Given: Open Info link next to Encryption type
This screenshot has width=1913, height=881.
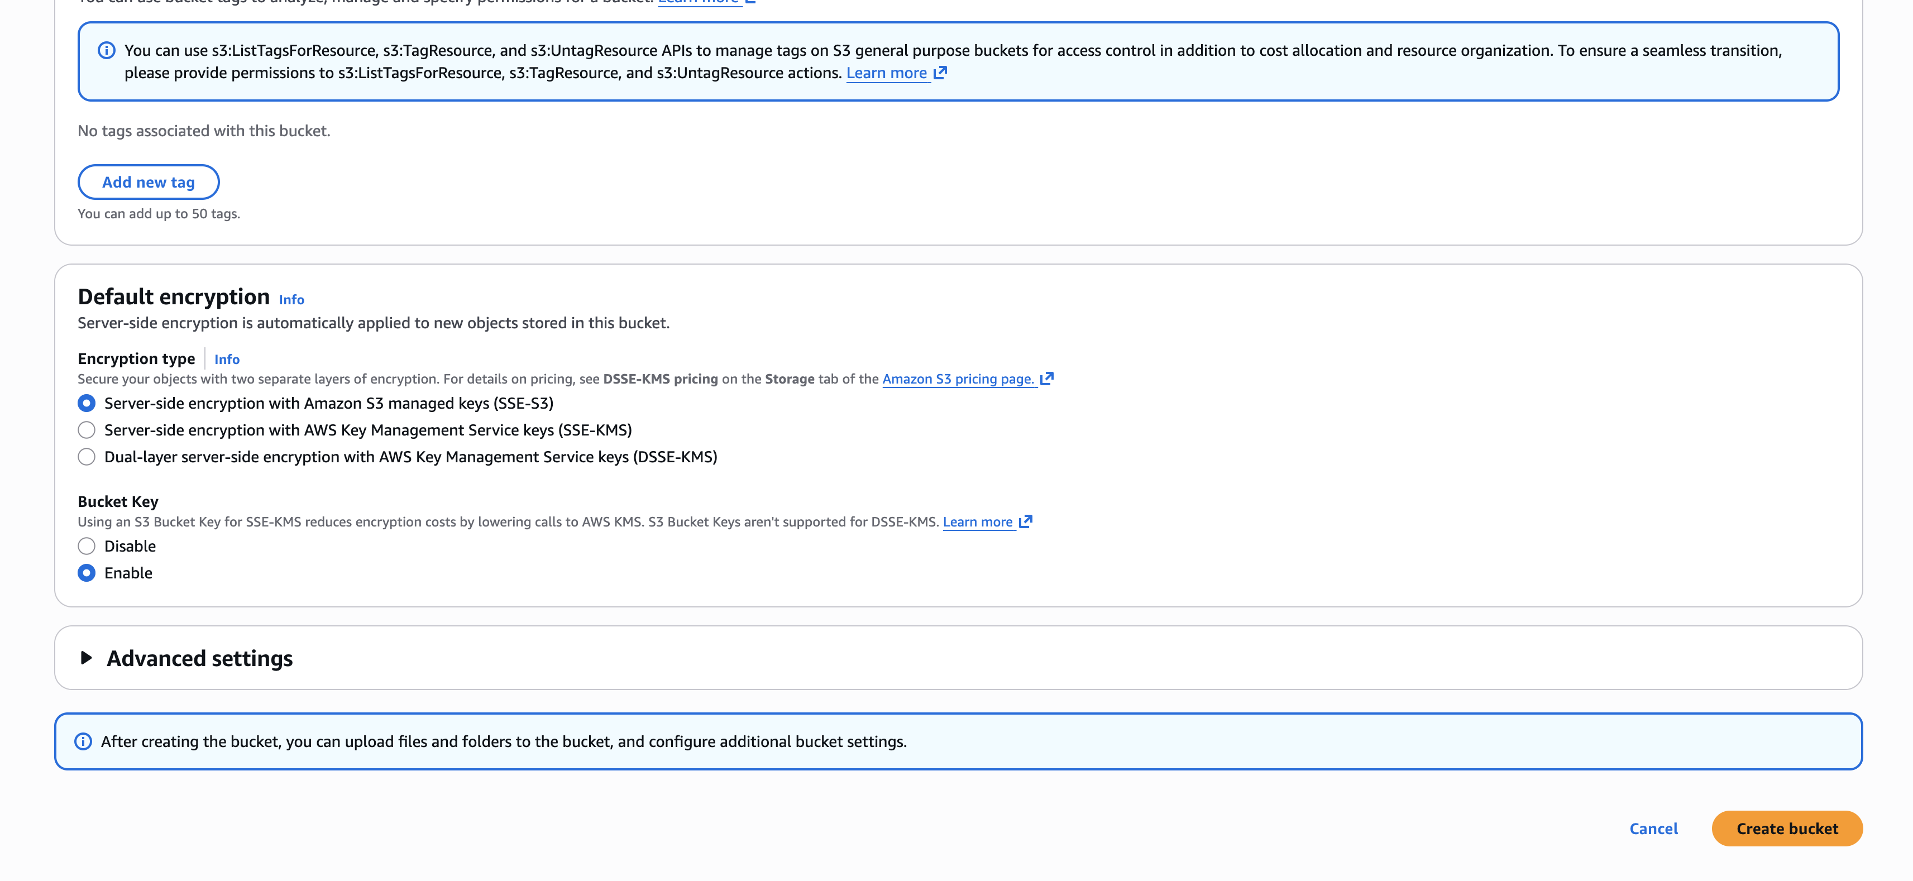Looking at the screenshot, I should tap(227, 360).
